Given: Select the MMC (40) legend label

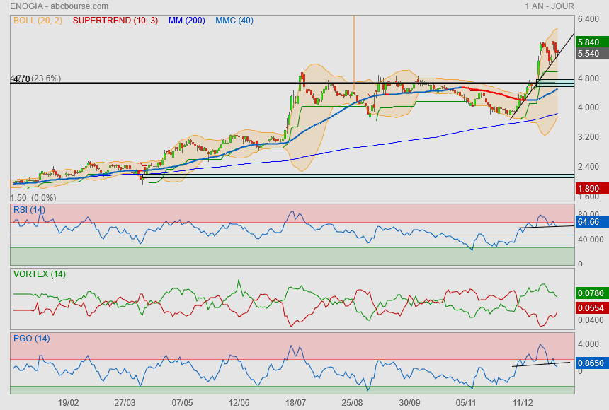Looking at the screenshot, I should [x=233, y=20].
